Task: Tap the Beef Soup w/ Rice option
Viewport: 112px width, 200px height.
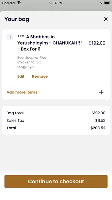Action: click(32, 58)
